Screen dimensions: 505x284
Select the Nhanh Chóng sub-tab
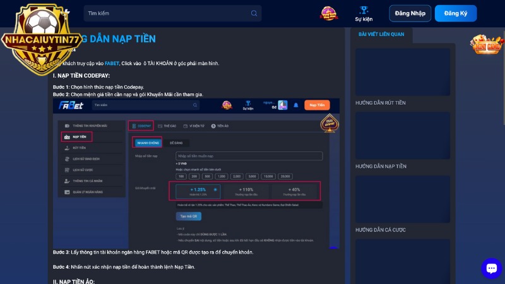[x=148, y=143]
